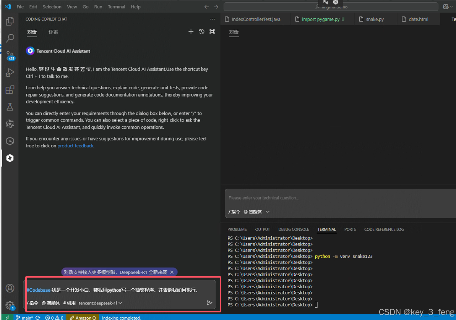Follow the product feedback link
This screenshot has width=456, height=320.
pos(75,145)
